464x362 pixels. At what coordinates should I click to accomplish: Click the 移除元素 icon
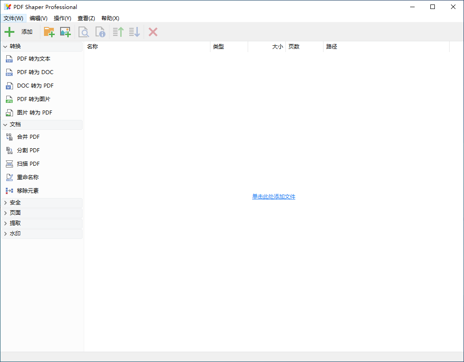coord(9,191)
